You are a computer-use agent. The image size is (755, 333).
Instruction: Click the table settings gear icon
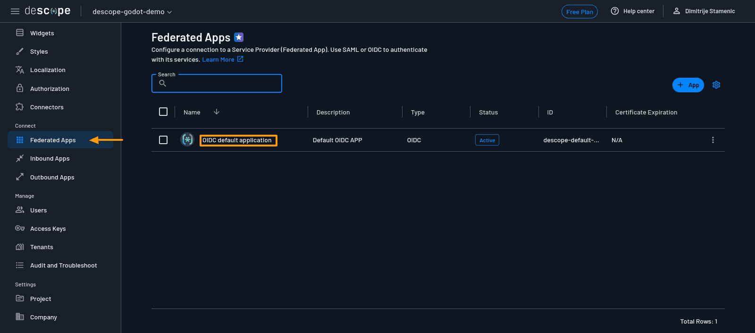[716, 85]
